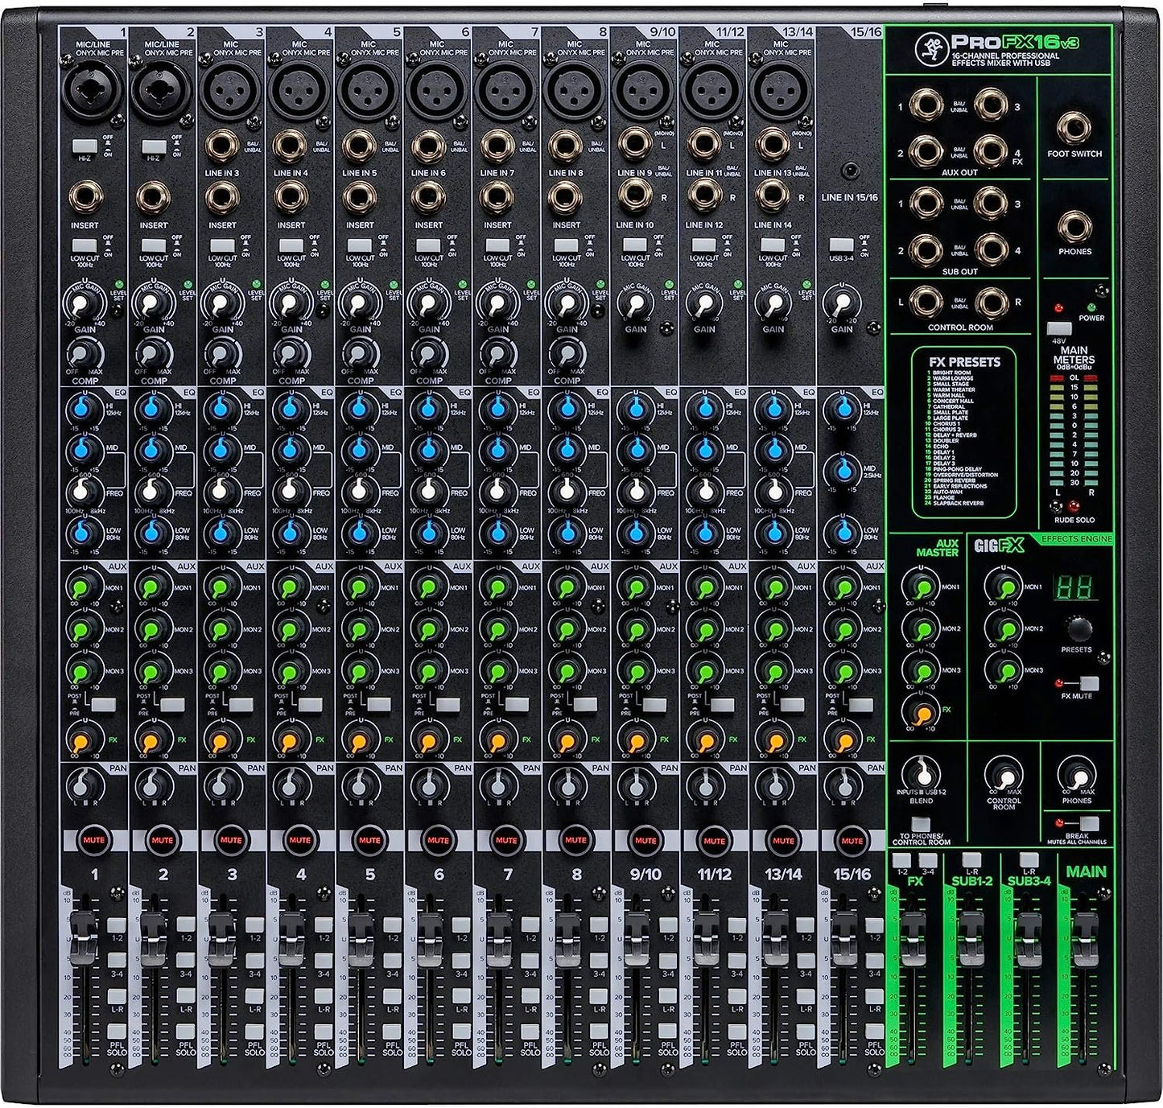The width and height of the screenshot is (1163, 1108).
Task: Click the FX preset number display
Action: click(1074, 588)
